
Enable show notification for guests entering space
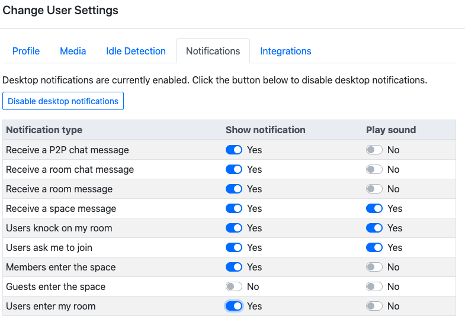pyautogui.click(x=234, y=287)
